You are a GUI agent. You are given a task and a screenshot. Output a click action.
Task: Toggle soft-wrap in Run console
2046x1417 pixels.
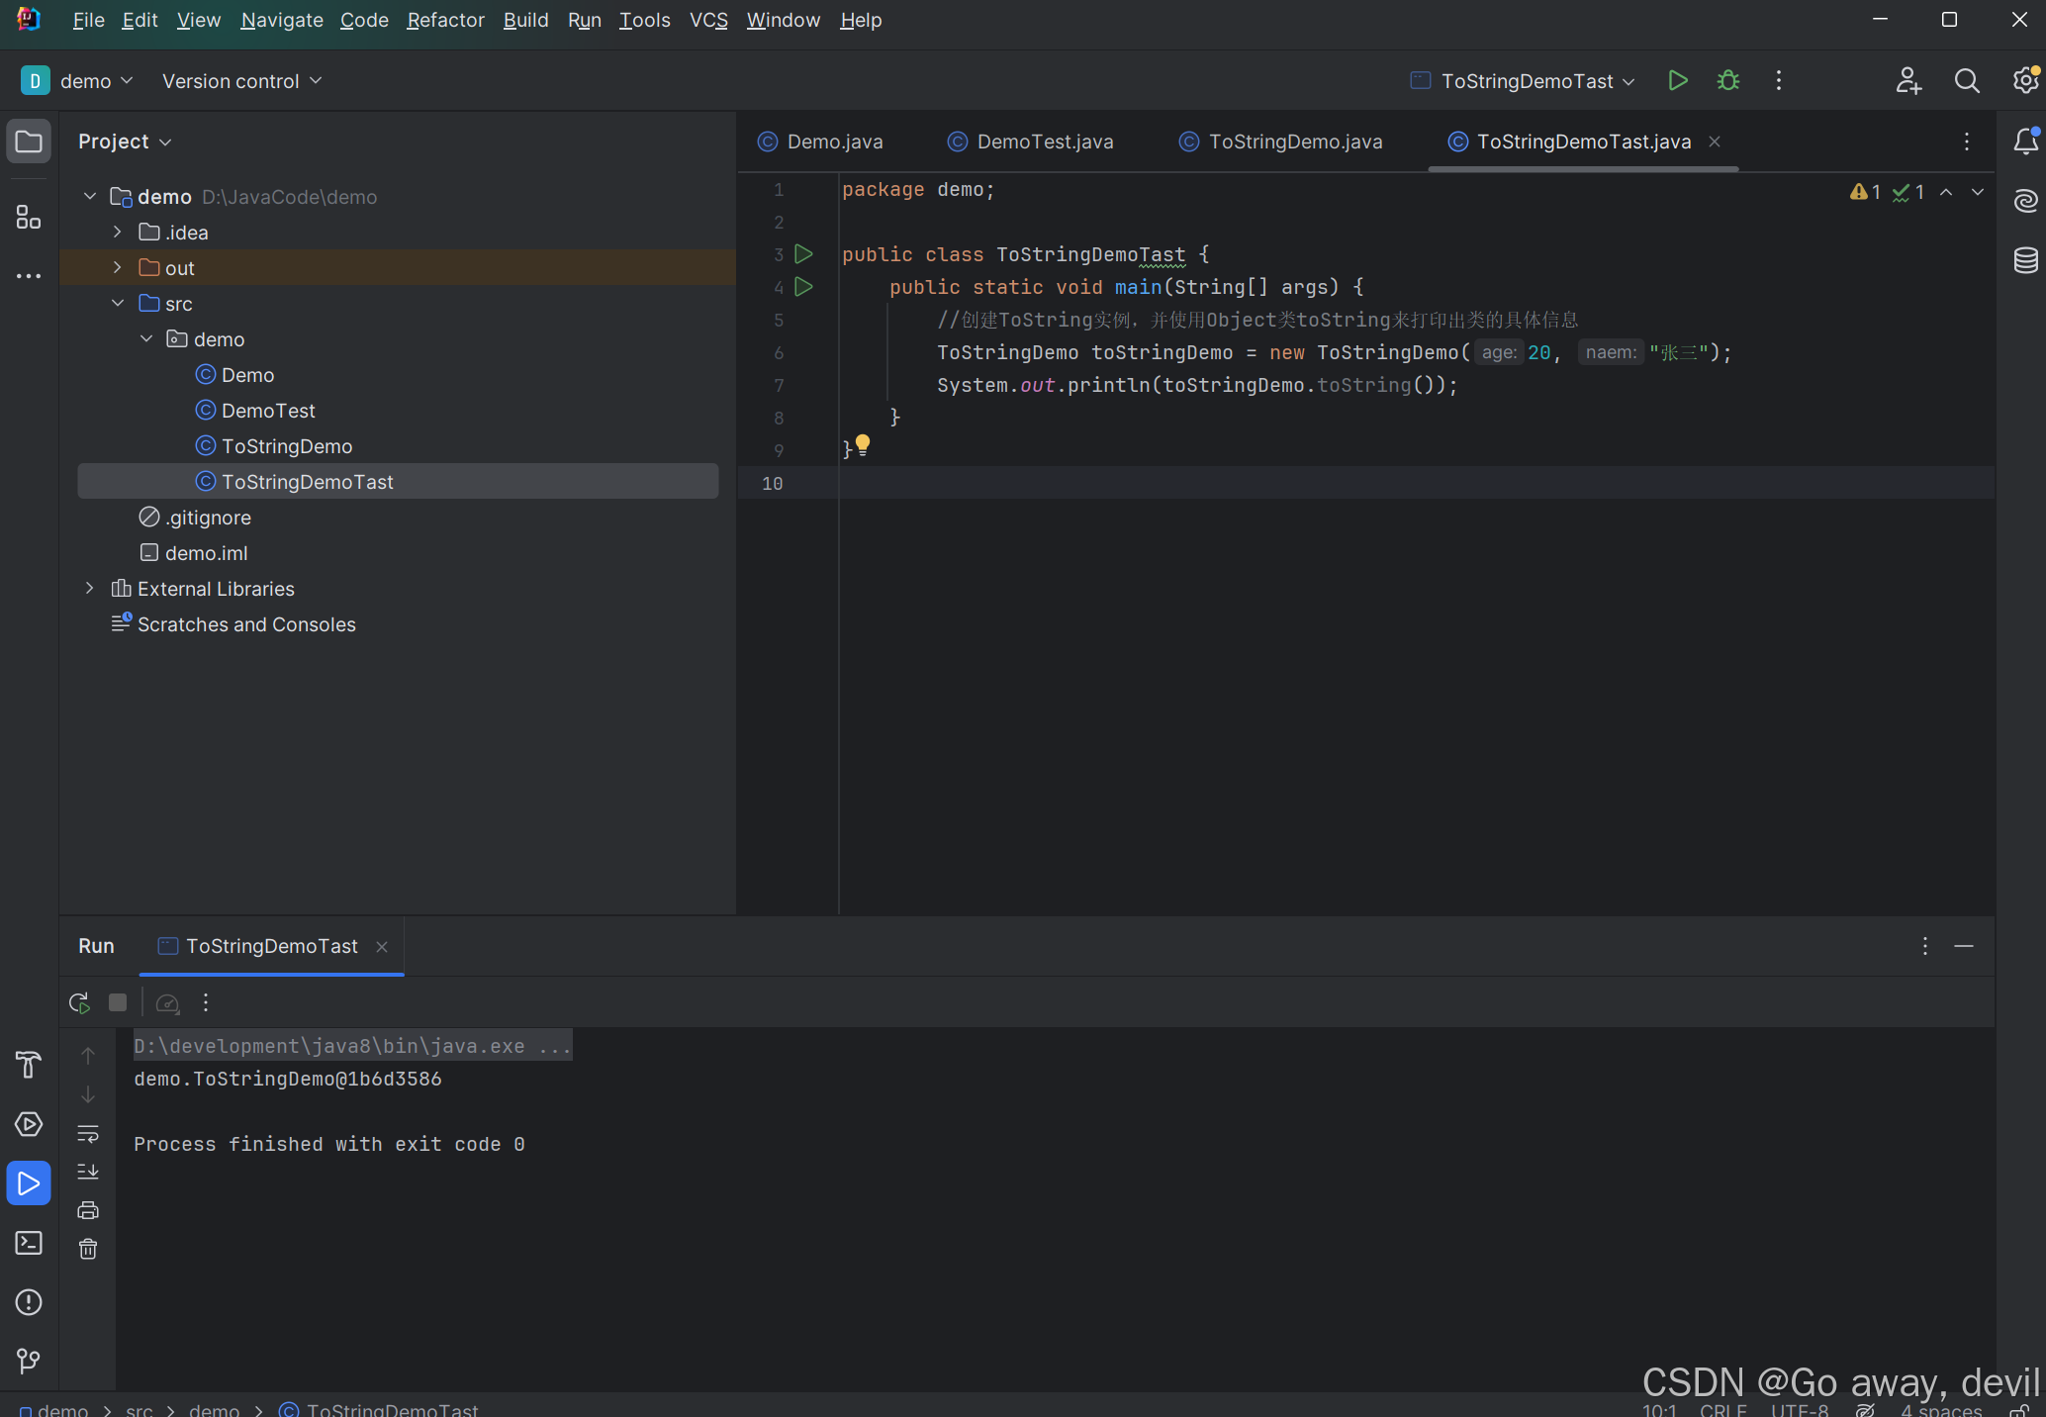coord(88,1133)
